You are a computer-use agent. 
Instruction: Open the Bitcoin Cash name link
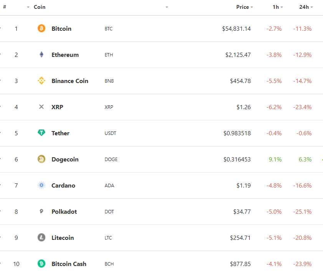(x=69, y=264)
